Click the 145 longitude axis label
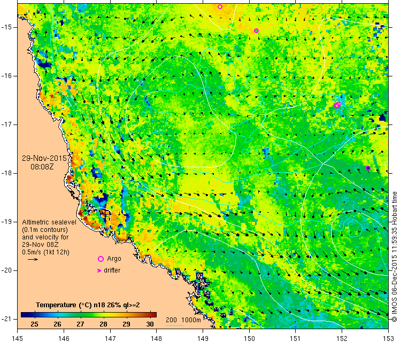 18,339
